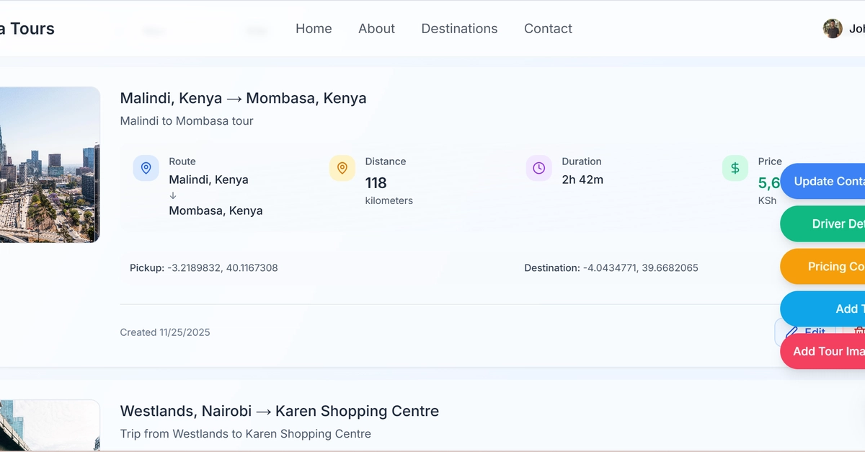The image size is (865, 452).
Task: Edit the Malindi to Mombasa tour
Action: 805,330
